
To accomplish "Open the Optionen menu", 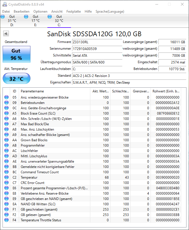I will pos(40,12).
